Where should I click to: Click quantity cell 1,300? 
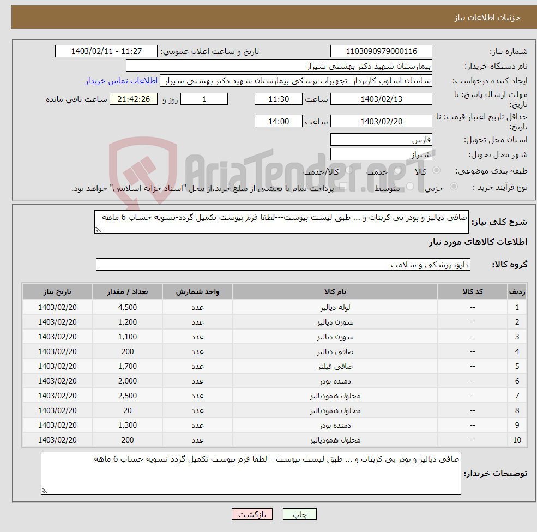coord(128,426)
